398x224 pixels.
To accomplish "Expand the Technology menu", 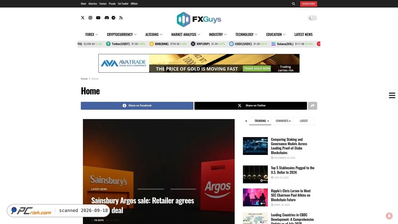I will [246, 34].
